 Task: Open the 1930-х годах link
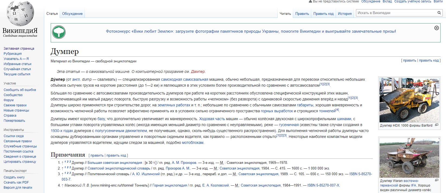(62, 131)
